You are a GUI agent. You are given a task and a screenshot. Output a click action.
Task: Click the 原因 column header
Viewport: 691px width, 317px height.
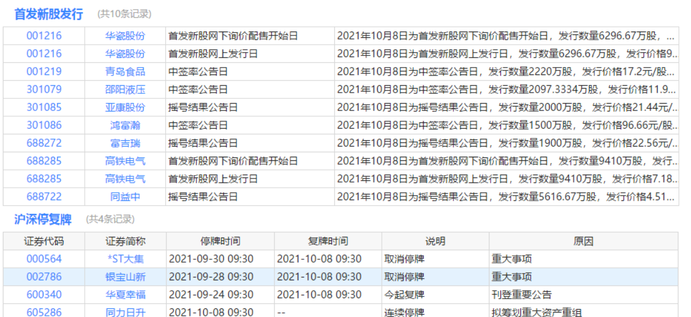click(x=583, y=241)
